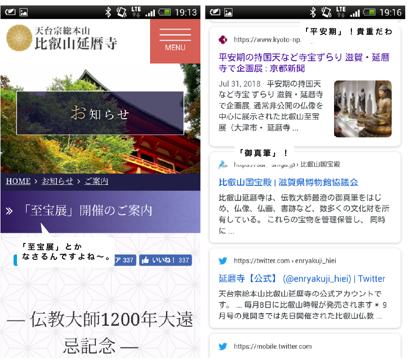Viewport: 412px width, 363px height.
Task: Tap the vibrate mode icon in 19:13 status bar
Action: (x=122, y=12)
